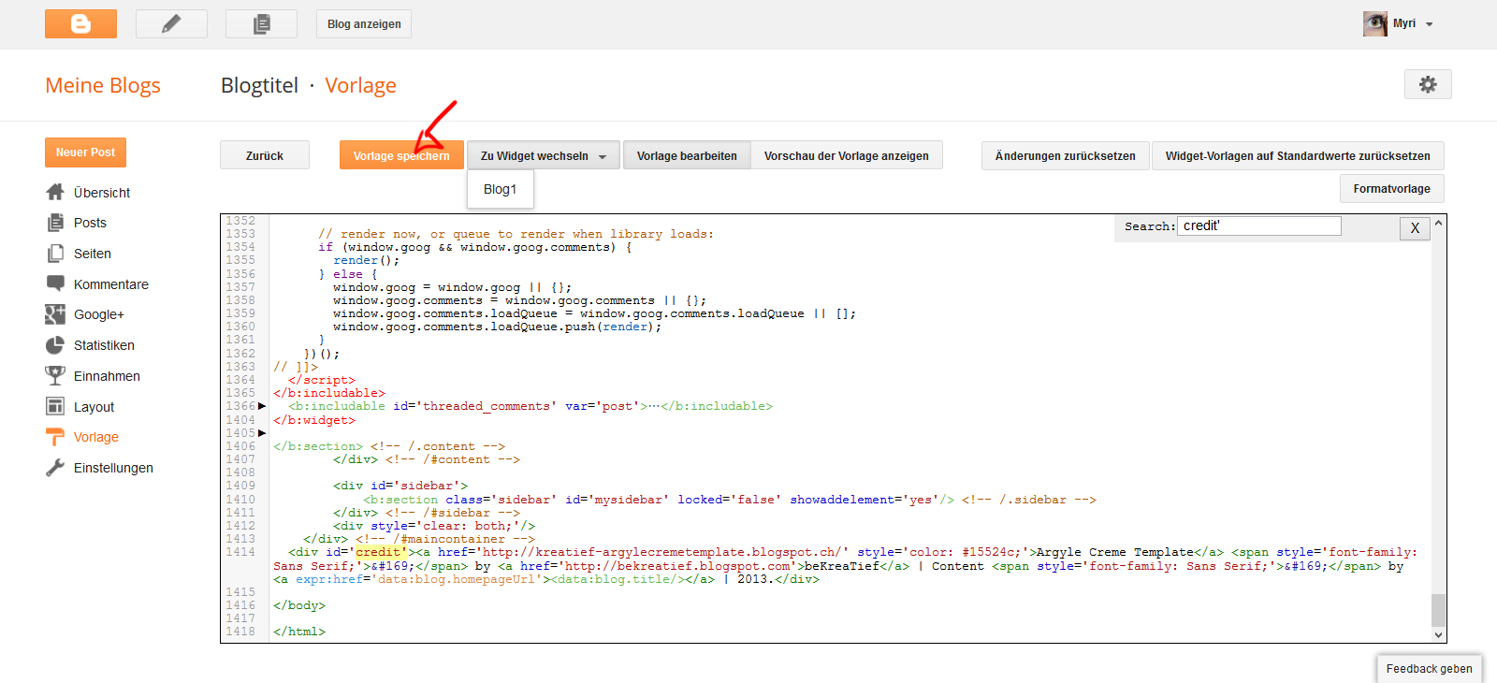The height and width of the screenshot is (683, 1497).
Task: Open the settings gear icon
Action: point(1428,84)
